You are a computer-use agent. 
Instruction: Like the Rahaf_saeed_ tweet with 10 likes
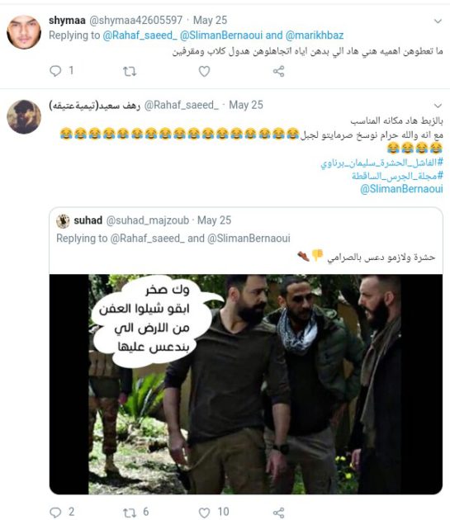[204, 513]
